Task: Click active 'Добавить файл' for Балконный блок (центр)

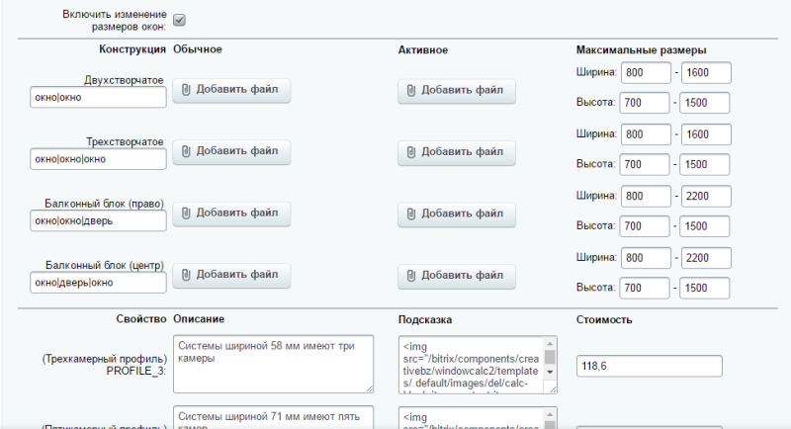Action: pos(457,275)
